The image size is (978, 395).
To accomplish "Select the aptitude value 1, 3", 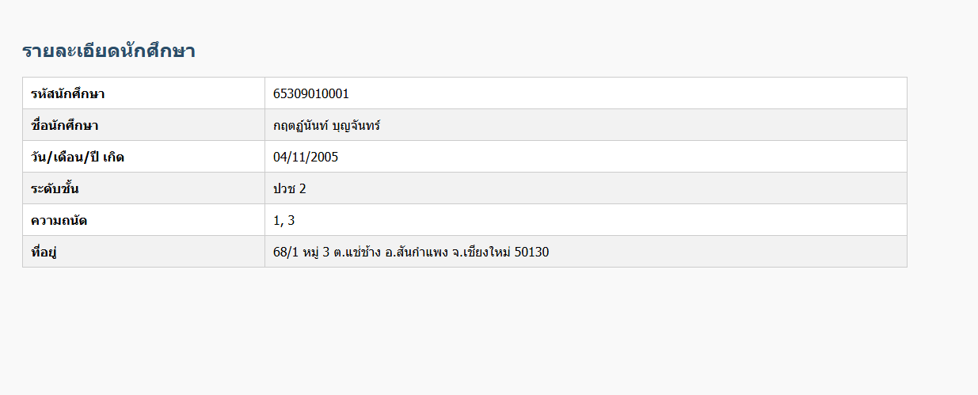I will pos(284,220).
